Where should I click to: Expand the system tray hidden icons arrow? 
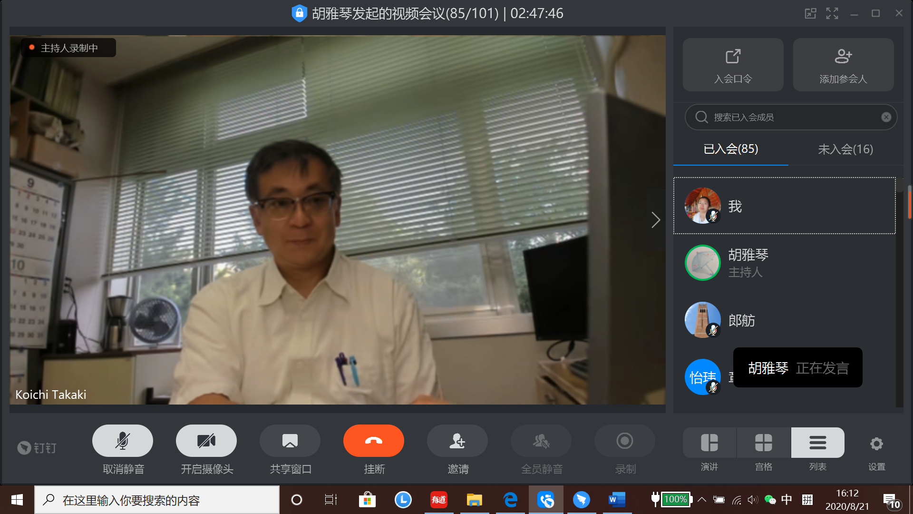[701, 500]
